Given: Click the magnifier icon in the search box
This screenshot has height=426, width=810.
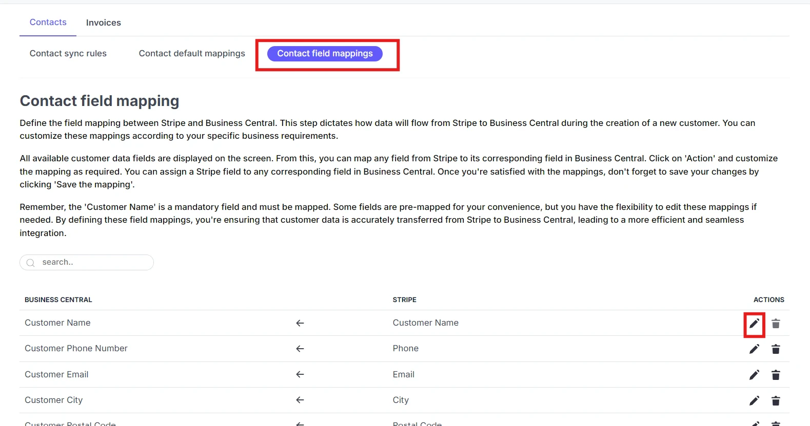Looking at the screenshot, I should click(x=31, y=263).
